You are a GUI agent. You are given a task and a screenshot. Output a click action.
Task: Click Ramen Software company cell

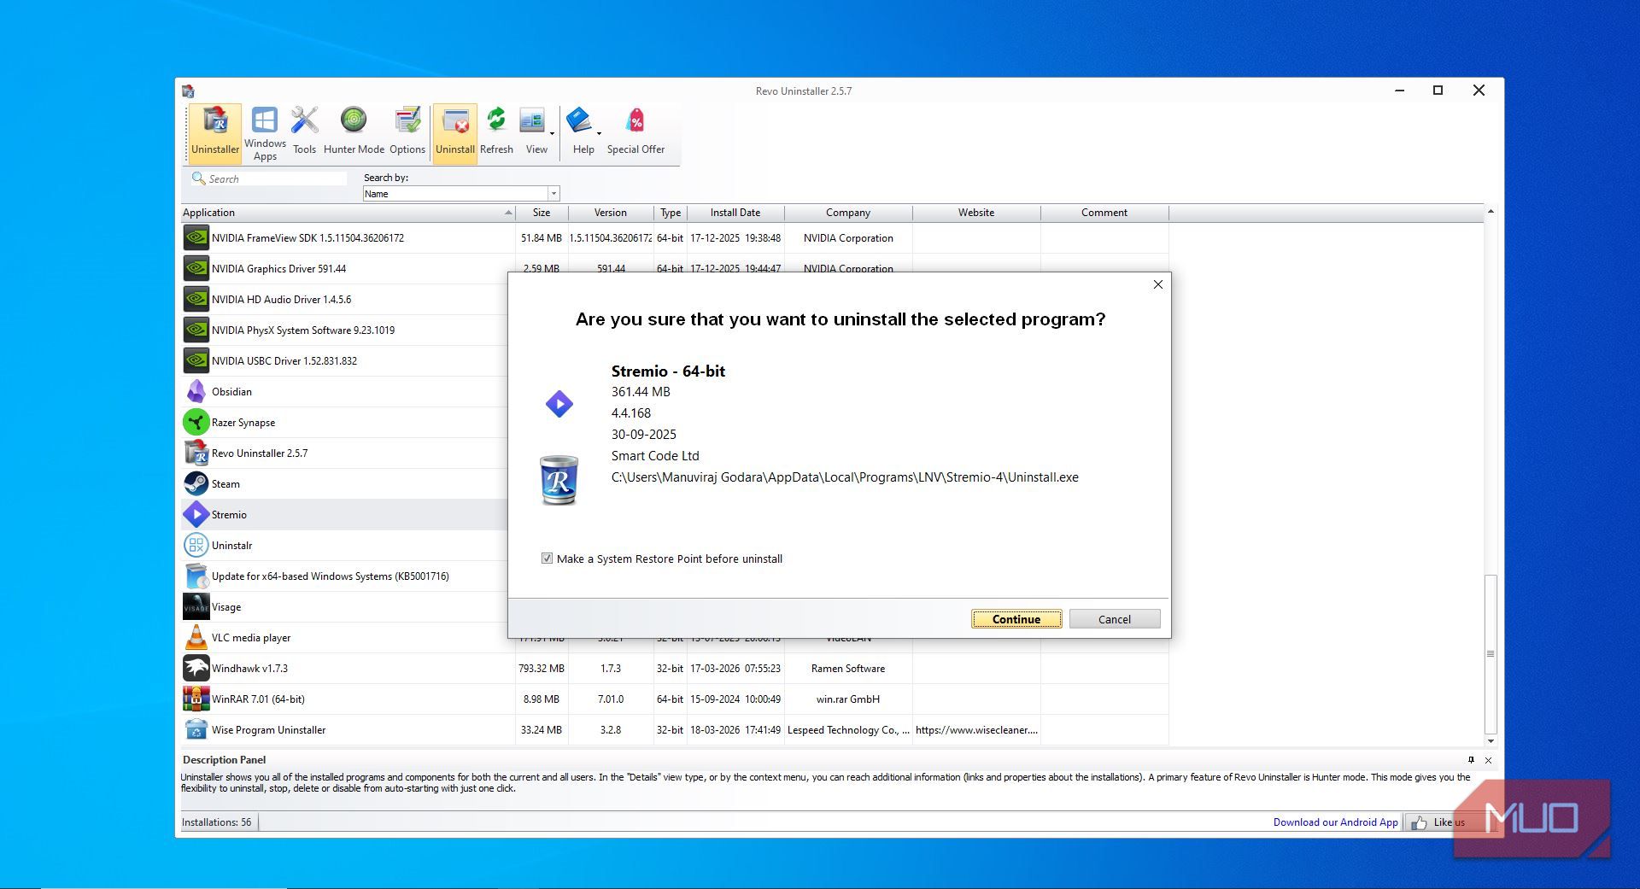(x=848, y=668)
